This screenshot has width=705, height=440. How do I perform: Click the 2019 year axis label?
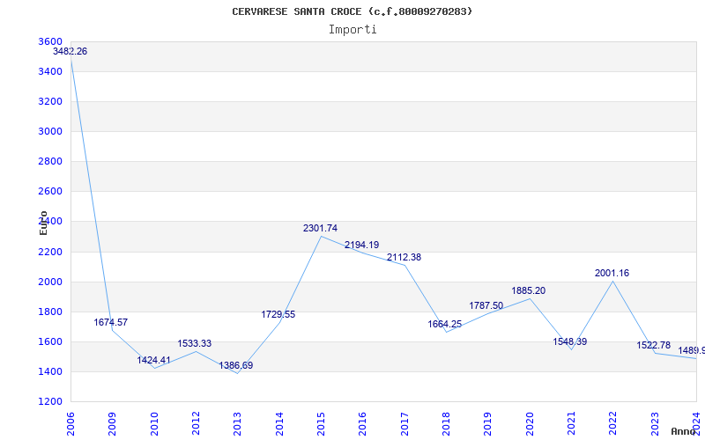488,423
